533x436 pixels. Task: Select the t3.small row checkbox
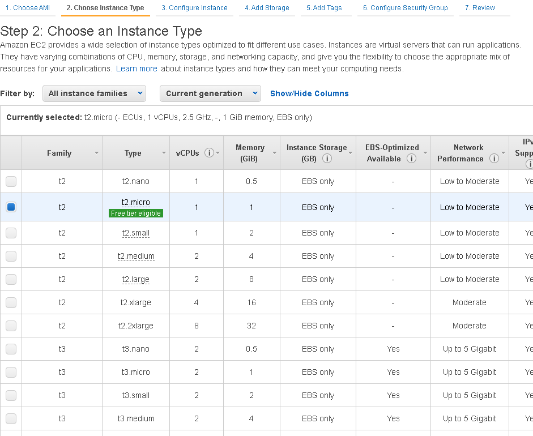(x=11, y=395)
